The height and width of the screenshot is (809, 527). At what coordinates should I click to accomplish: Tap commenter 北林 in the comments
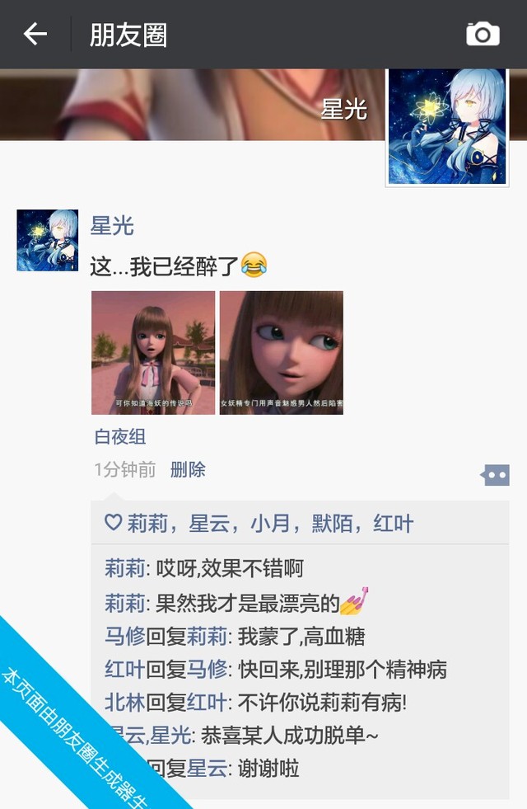click(124, 702)
